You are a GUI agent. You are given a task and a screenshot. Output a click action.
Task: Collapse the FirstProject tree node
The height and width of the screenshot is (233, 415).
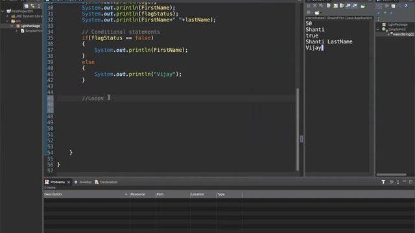coord(3,12)
